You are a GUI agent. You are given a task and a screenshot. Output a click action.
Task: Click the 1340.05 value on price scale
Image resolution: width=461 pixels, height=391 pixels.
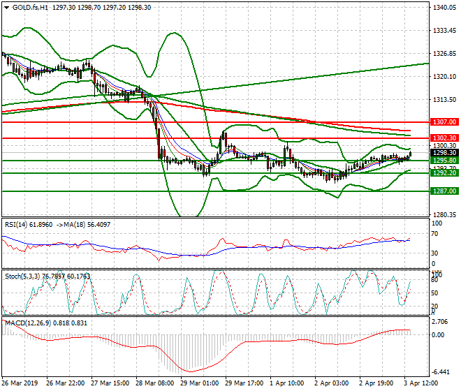click(x=444, y=8)
